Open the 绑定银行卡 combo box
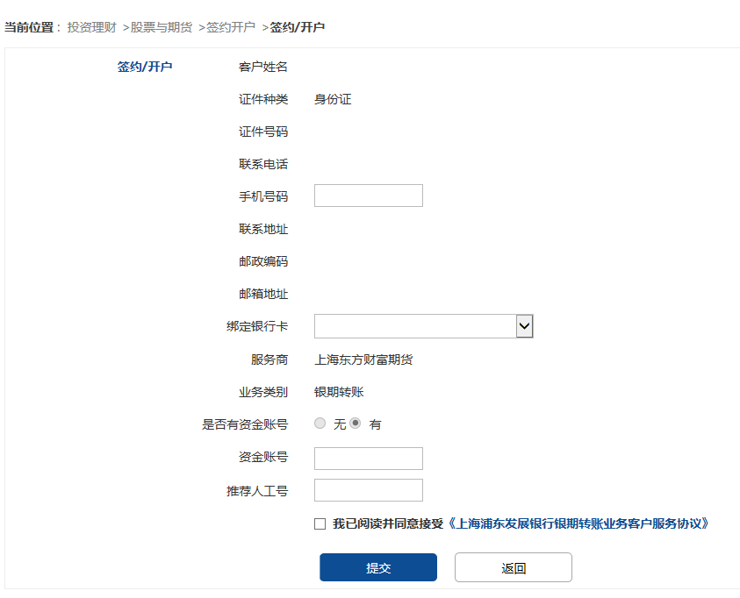Image resolution: width=740 pixels, height=598 pixels. coord(424,326)
